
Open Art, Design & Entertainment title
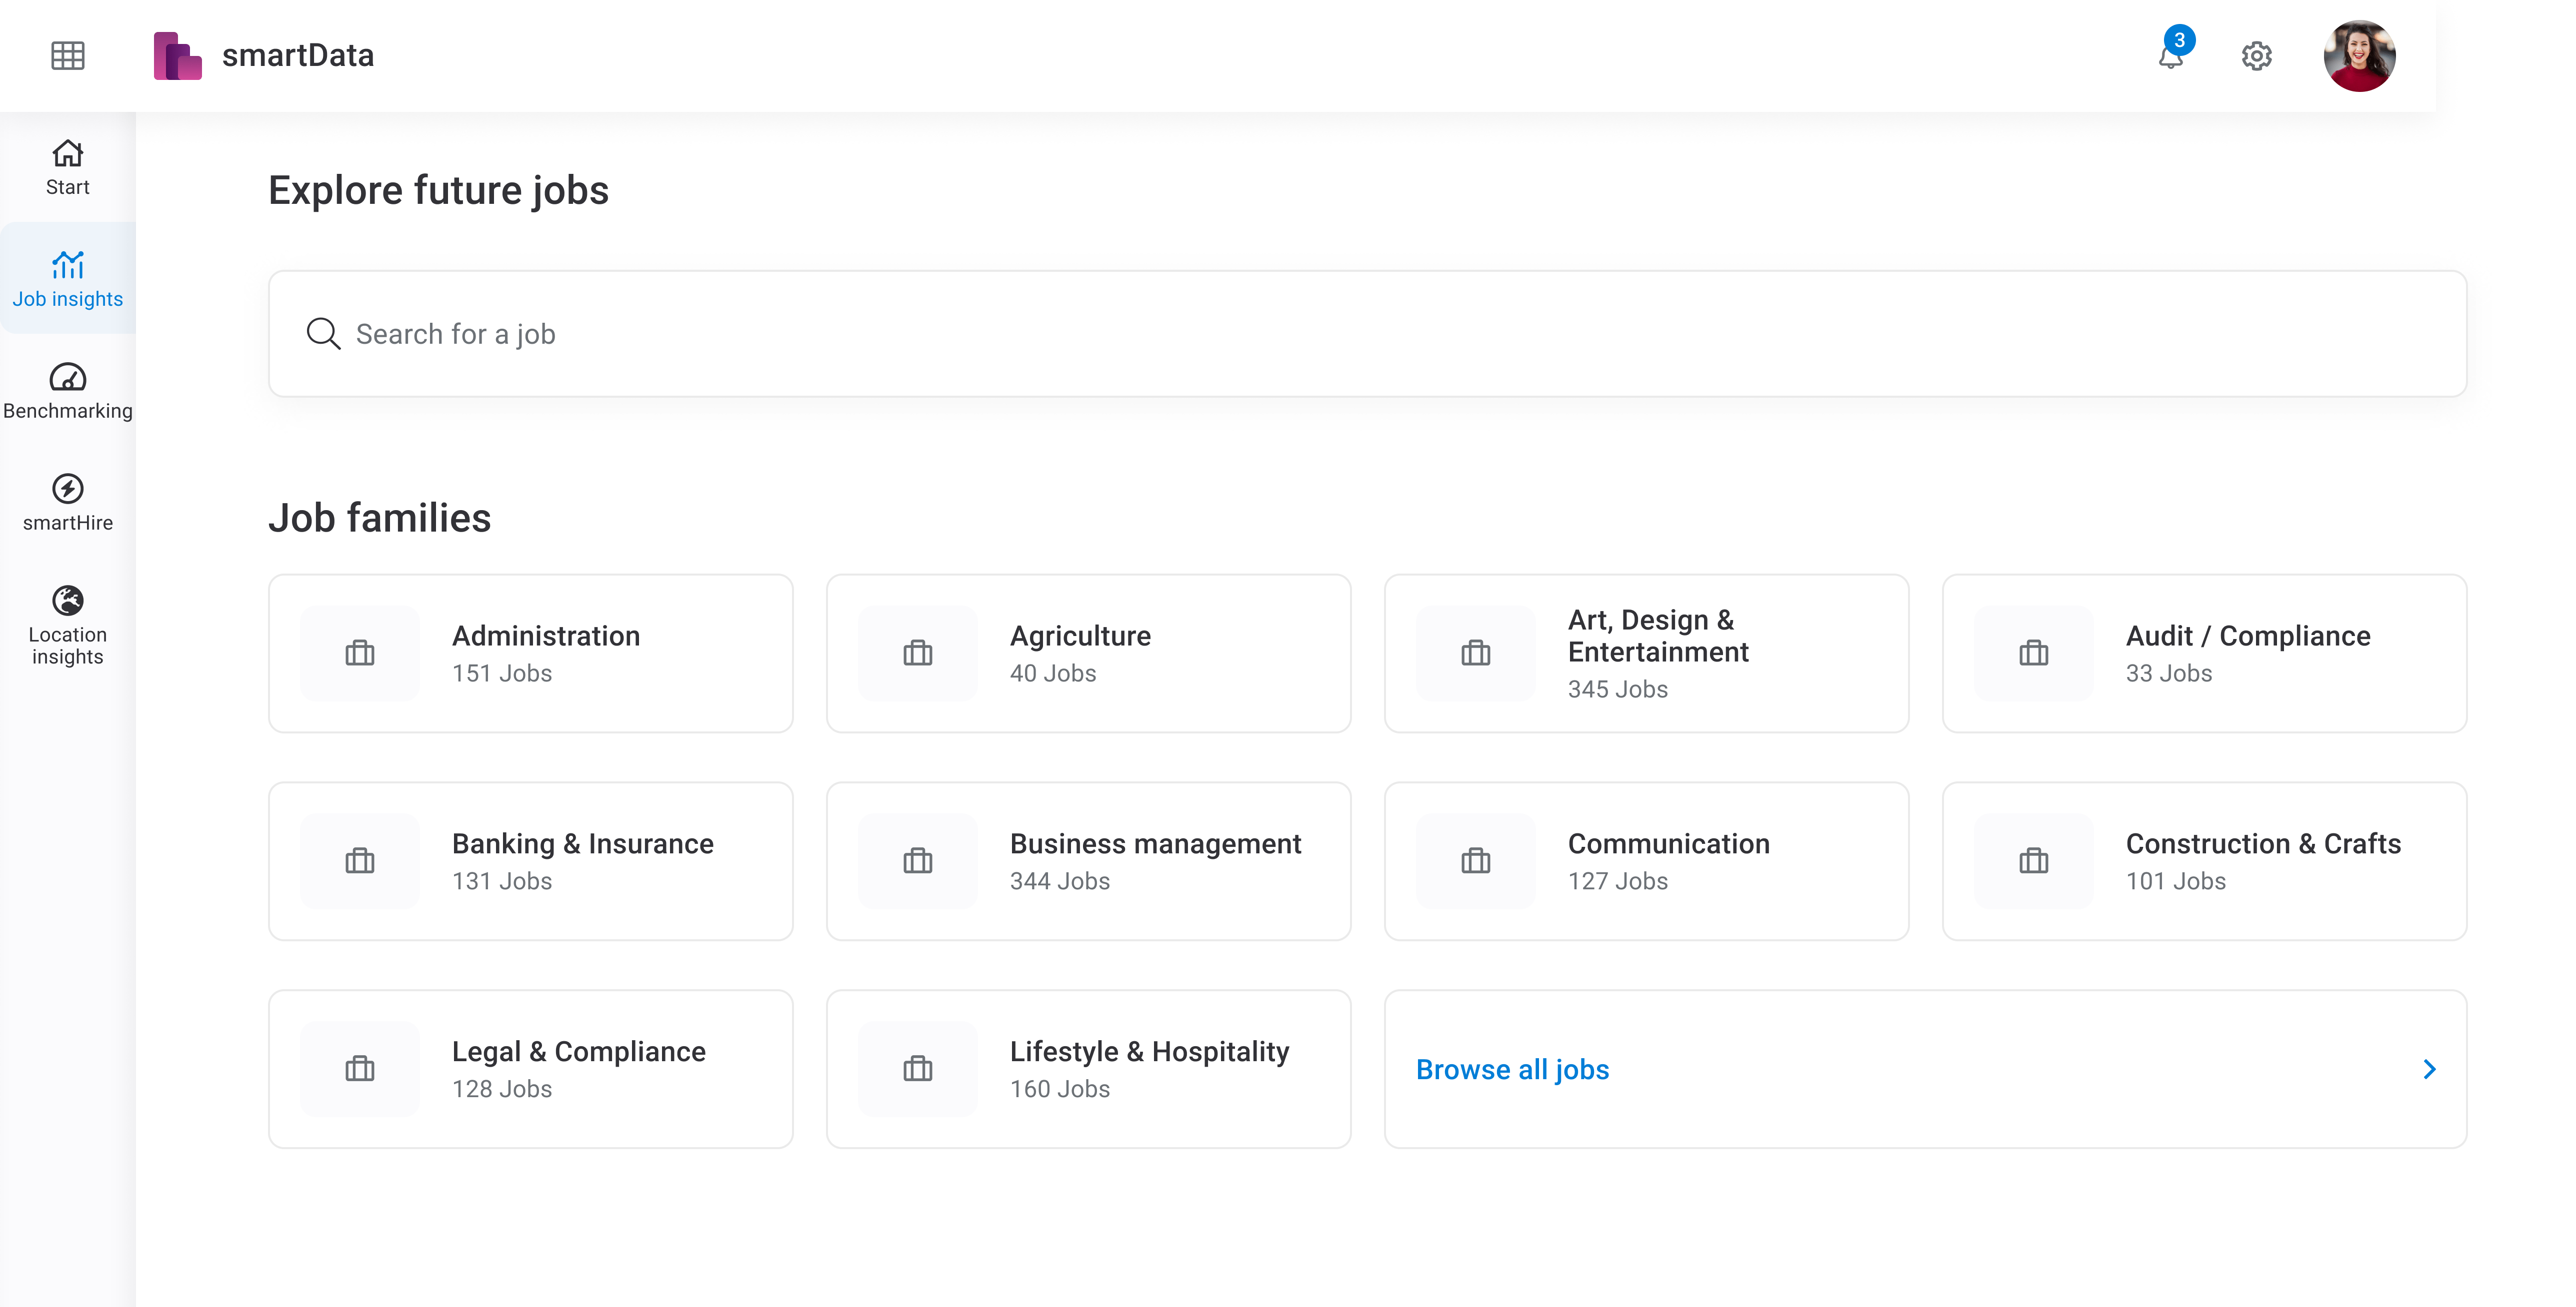coord(1658,636)
